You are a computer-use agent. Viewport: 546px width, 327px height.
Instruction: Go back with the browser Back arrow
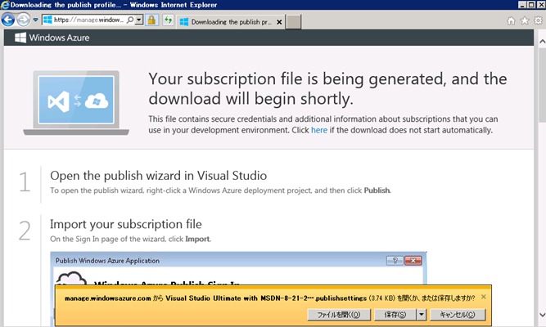(8, 20)
